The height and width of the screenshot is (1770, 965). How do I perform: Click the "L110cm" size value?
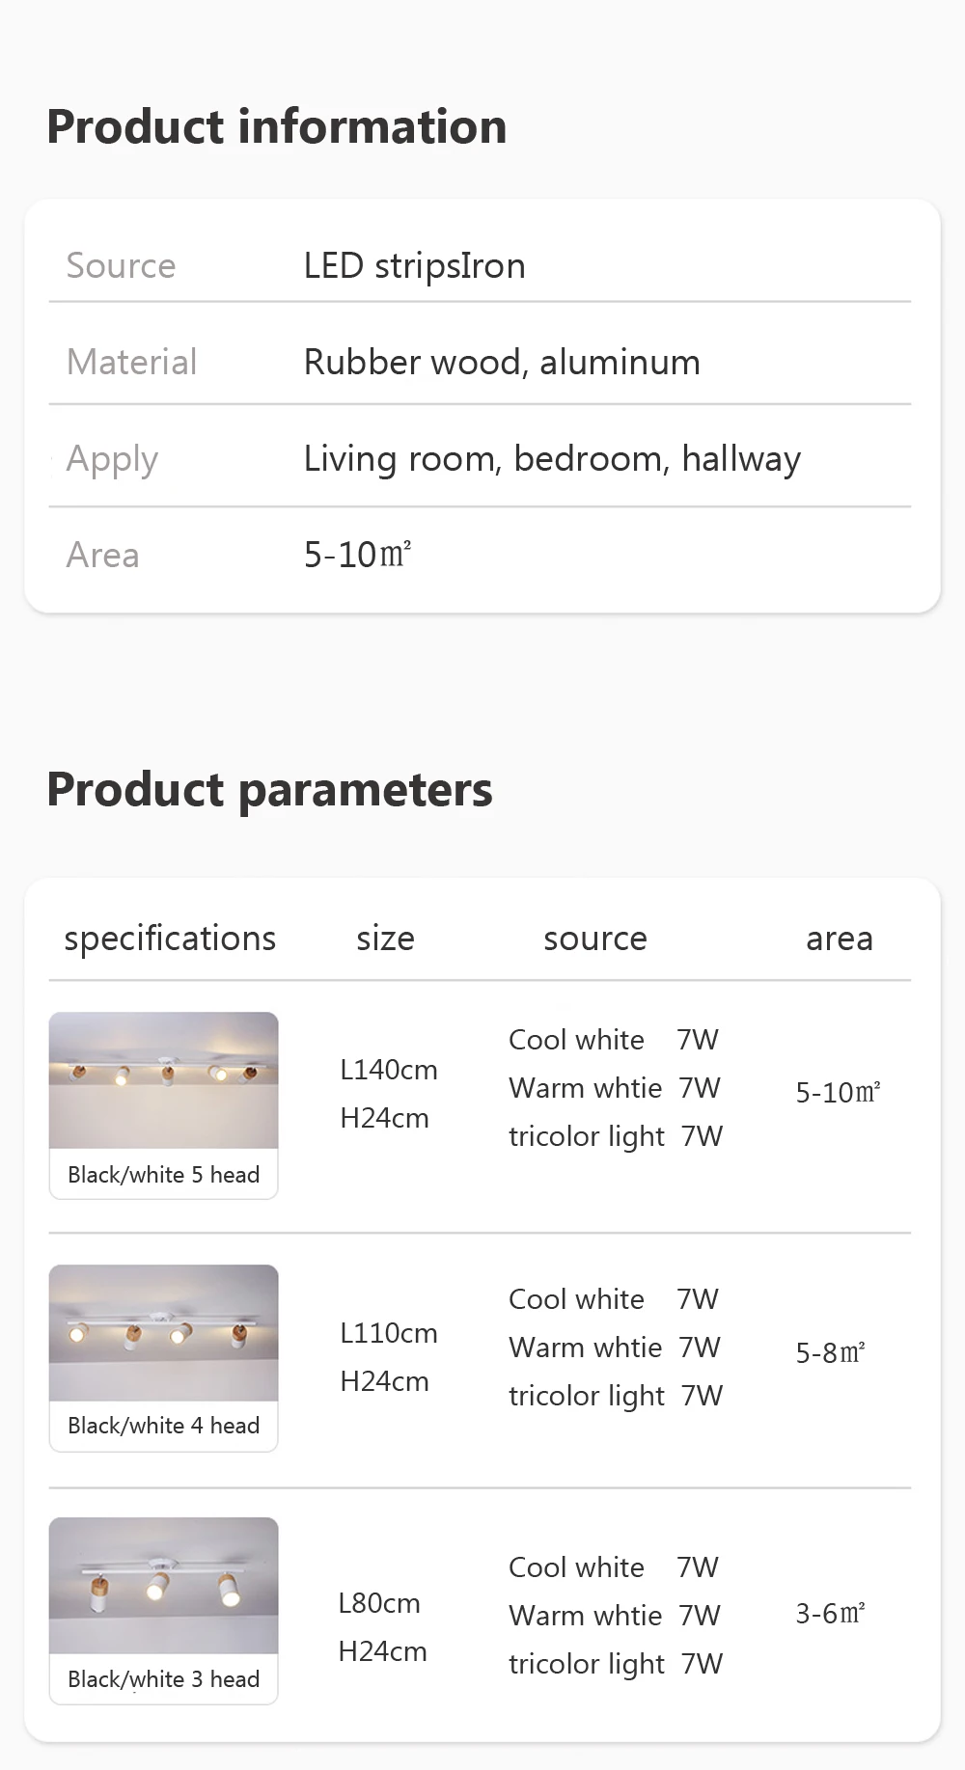click(x=389, y=1333)
